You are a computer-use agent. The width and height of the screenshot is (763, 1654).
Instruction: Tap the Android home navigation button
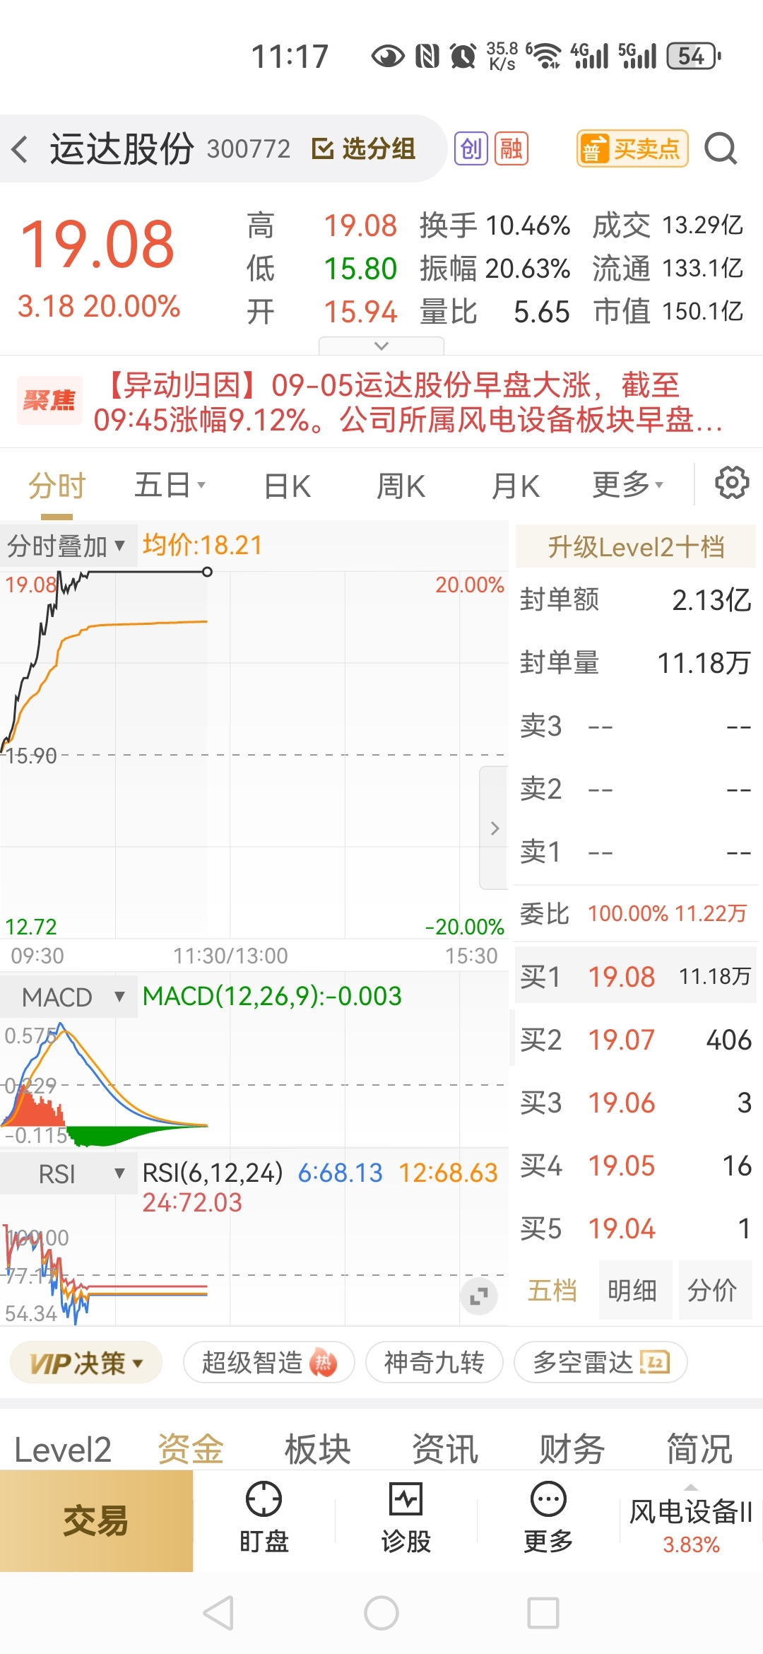coord(381,1613)
